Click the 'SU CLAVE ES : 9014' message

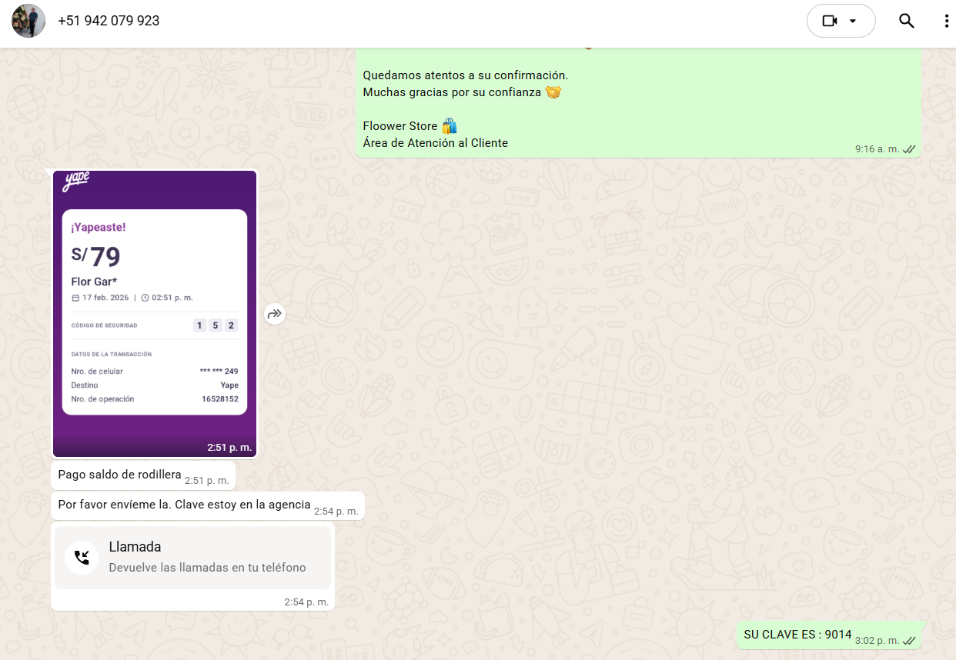pos(797,635)
